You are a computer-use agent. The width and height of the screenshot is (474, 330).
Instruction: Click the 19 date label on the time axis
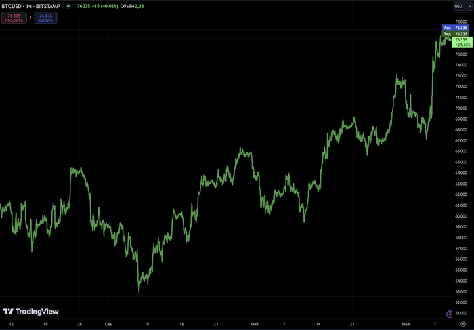(45, 324)
